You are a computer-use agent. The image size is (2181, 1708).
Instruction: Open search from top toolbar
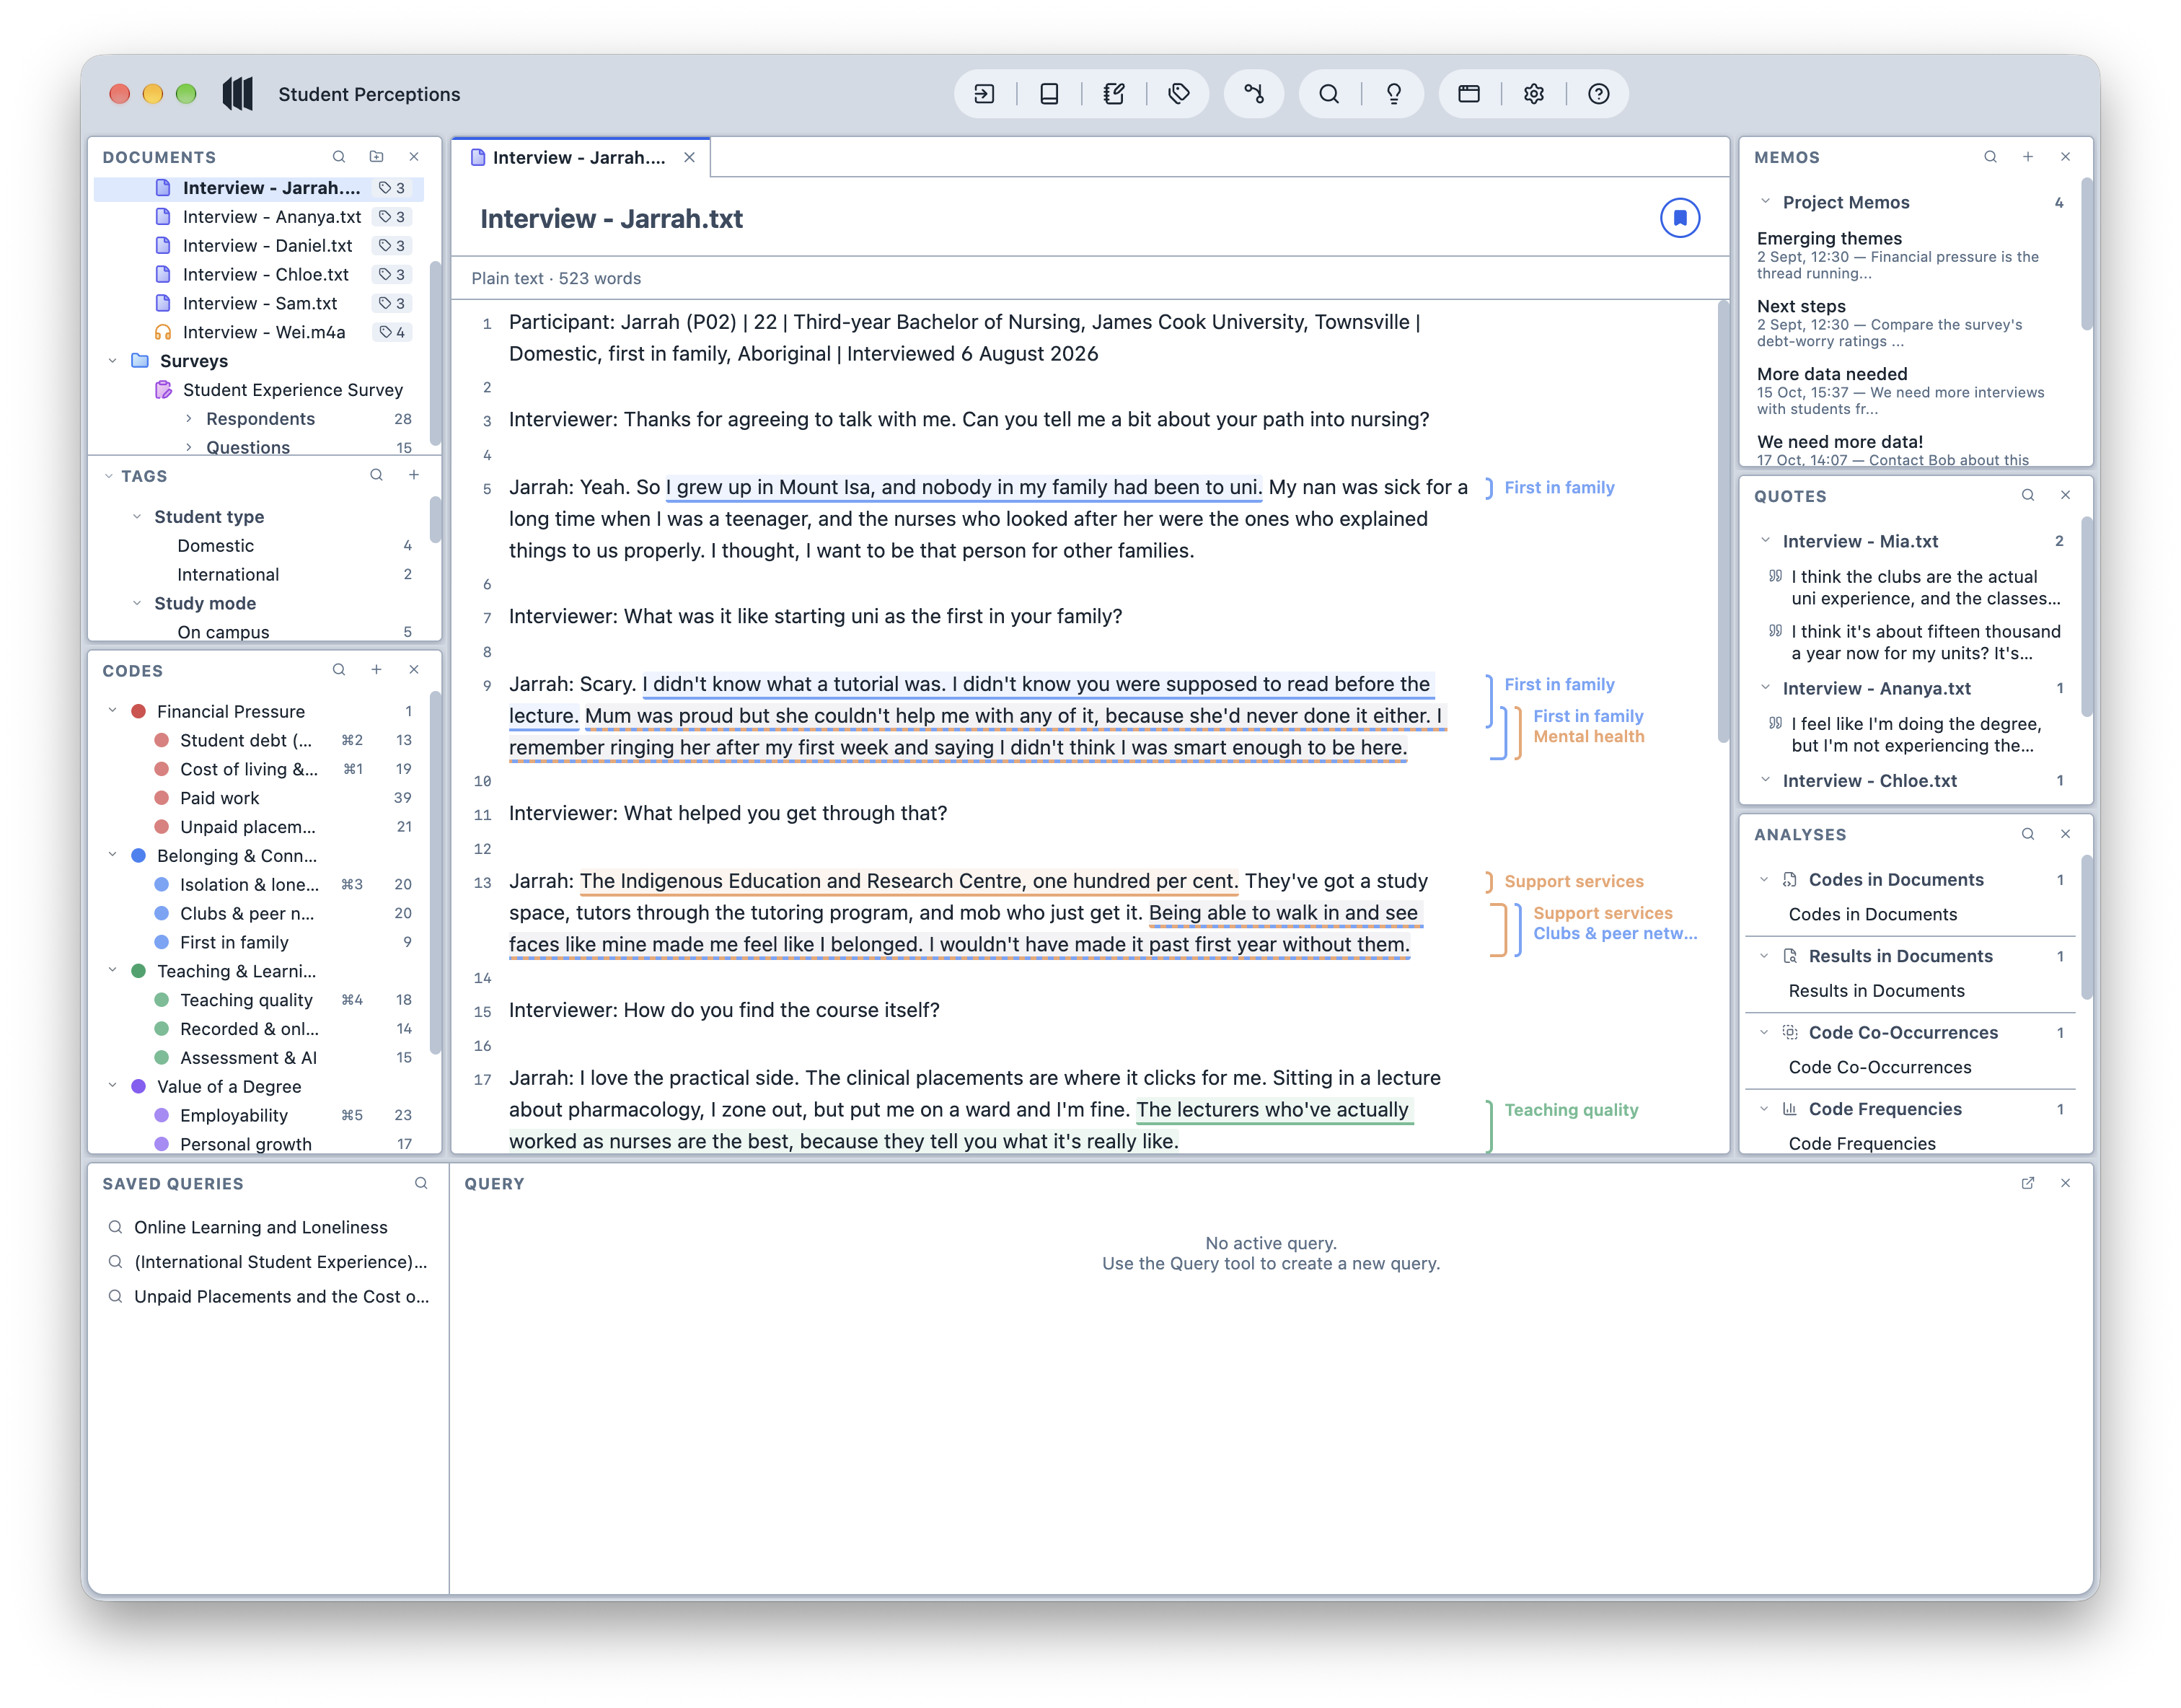(1329, 94)
